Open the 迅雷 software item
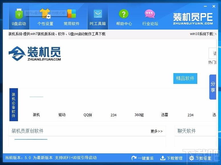The height and width of the screenshot is (165, 221). click(165, 115)
